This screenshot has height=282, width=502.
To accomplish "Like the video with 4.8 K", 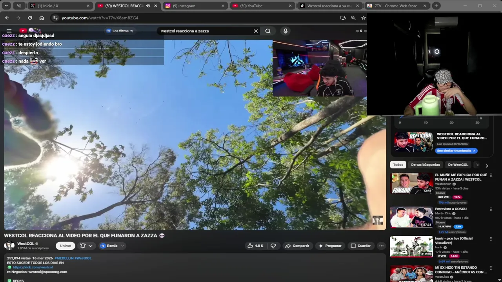I will pos(255,246).
